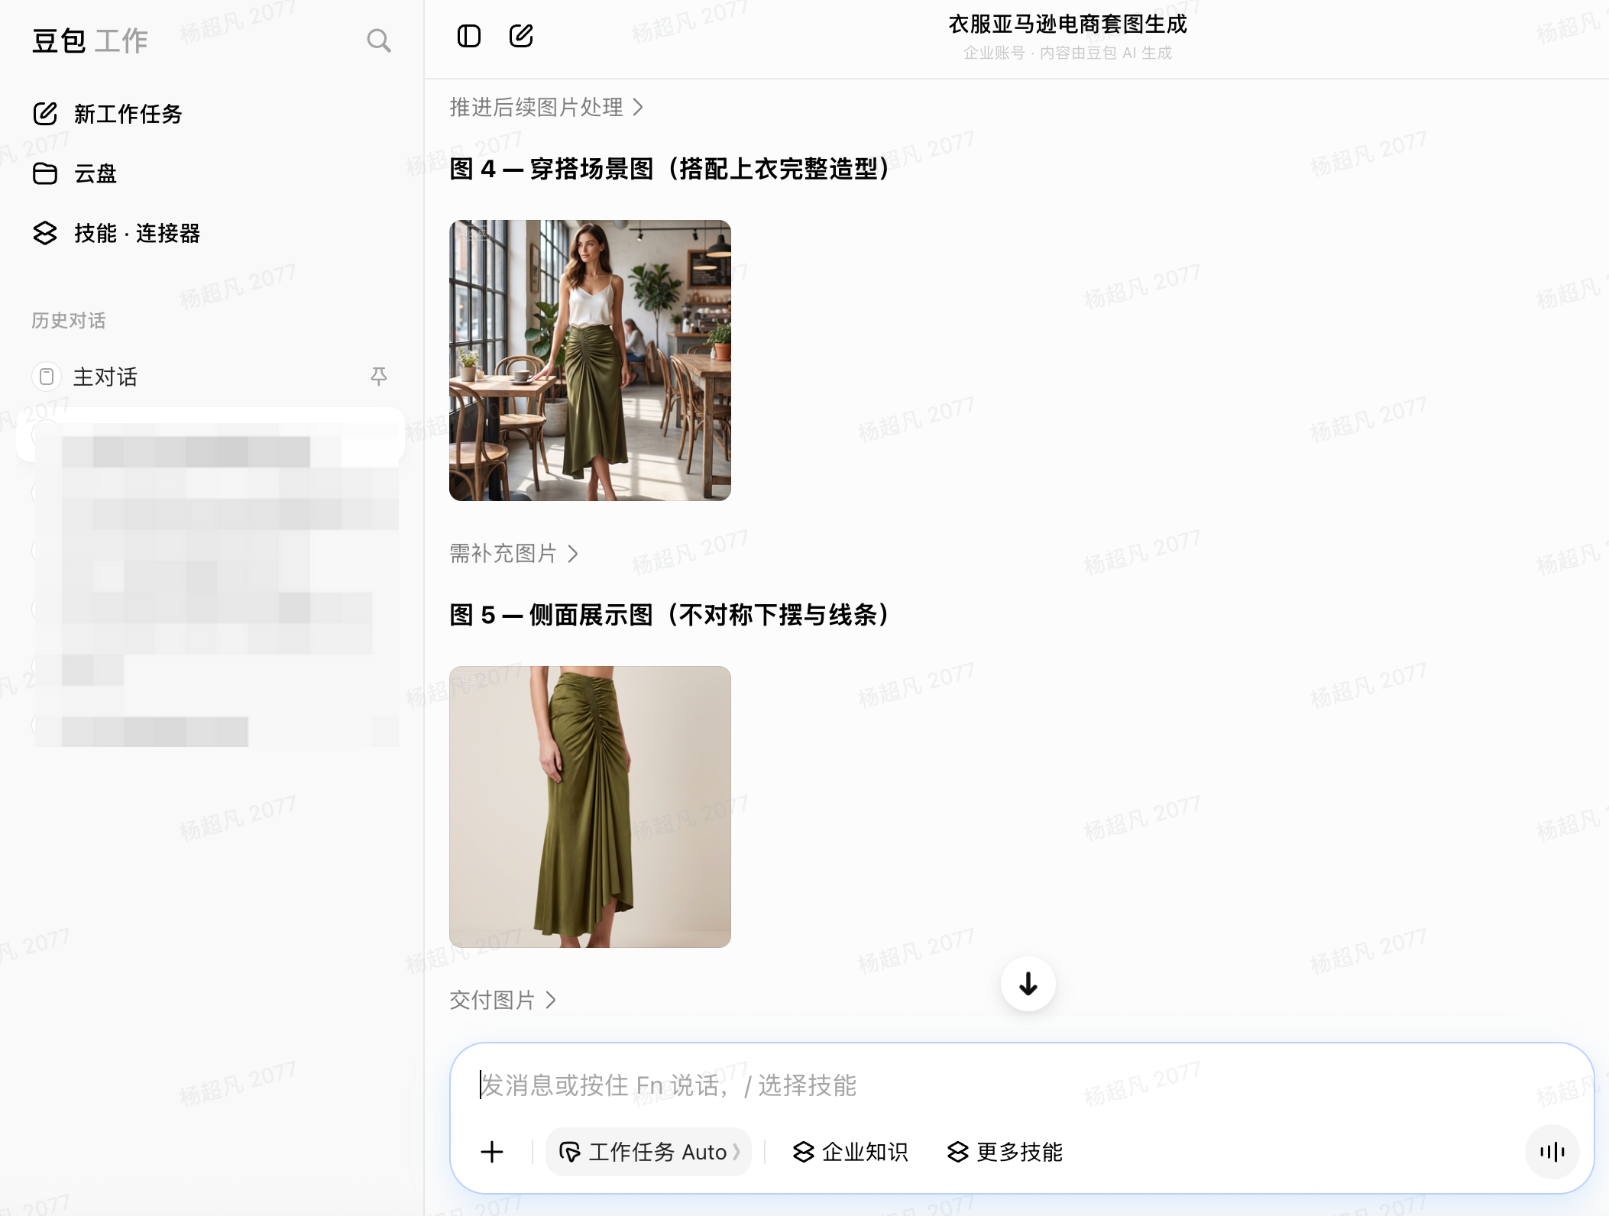Click heading 图 5 — 侧面展示图
Image resolution: width=1609 pixels, height=1216 pixels.
tap(670, 615)
